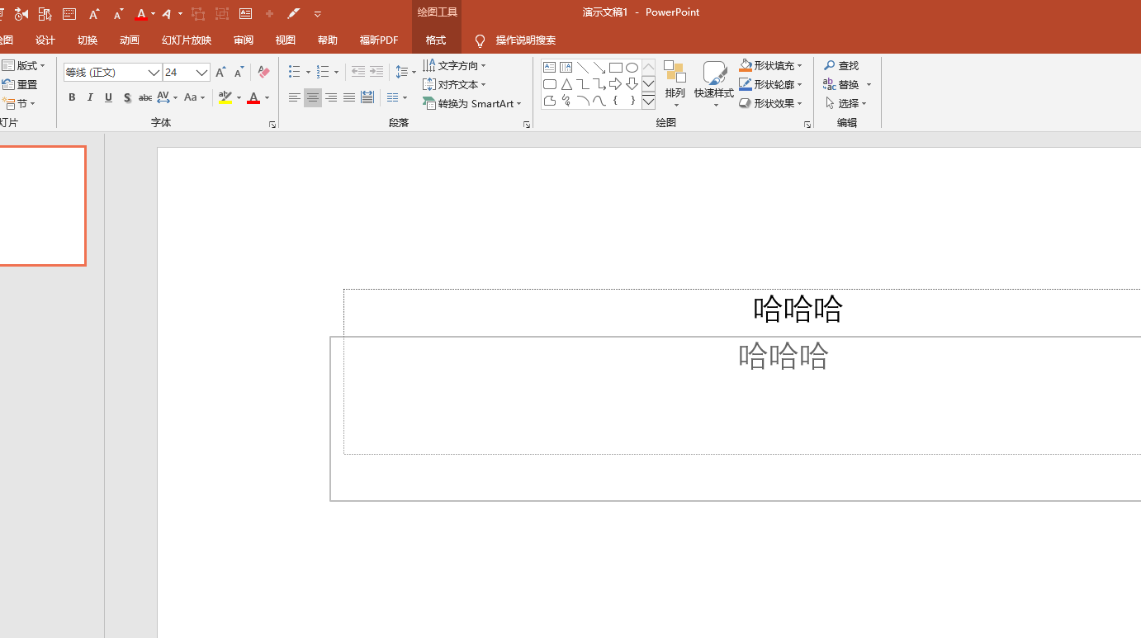Open 形状填充 shape fill color
The image size is (1141, 638).
point(771,65)
